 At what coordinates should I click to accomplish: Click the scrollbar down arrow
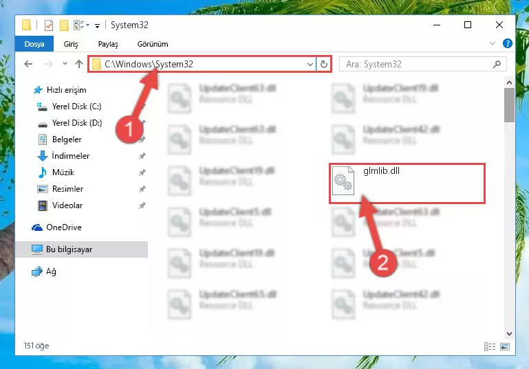[x=509, y=334]
